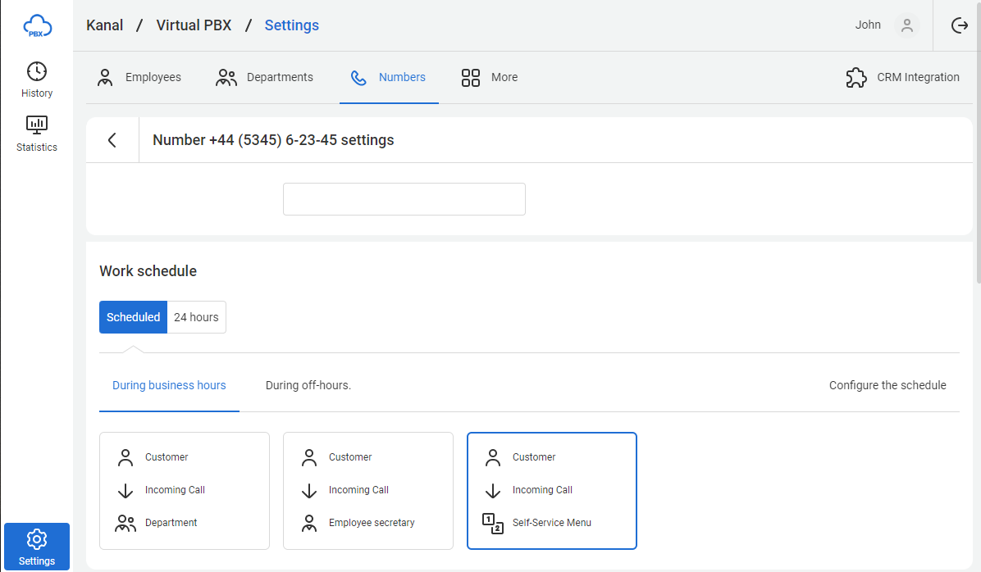This screenshot has width=981, height=572.
Task: Click the Department group icon in card
Action: pyautogui.click(x=125, y=523)
